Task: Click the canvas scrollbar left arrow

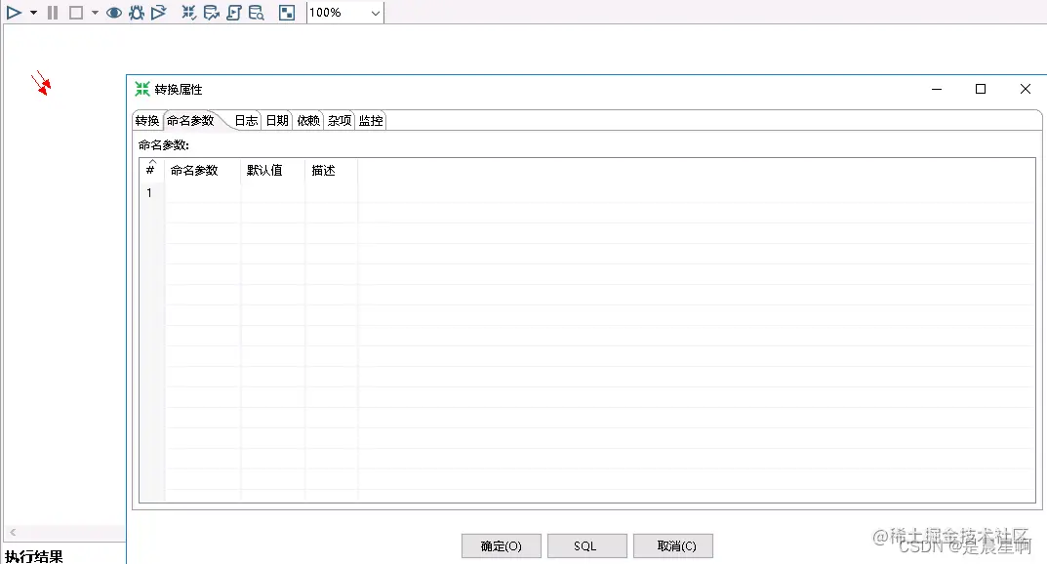Action: coord(13,533)
